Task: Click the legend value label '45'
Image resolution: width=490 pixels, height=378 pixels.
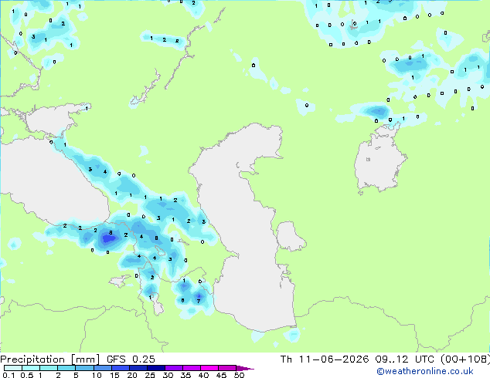Action: point(221,375)
